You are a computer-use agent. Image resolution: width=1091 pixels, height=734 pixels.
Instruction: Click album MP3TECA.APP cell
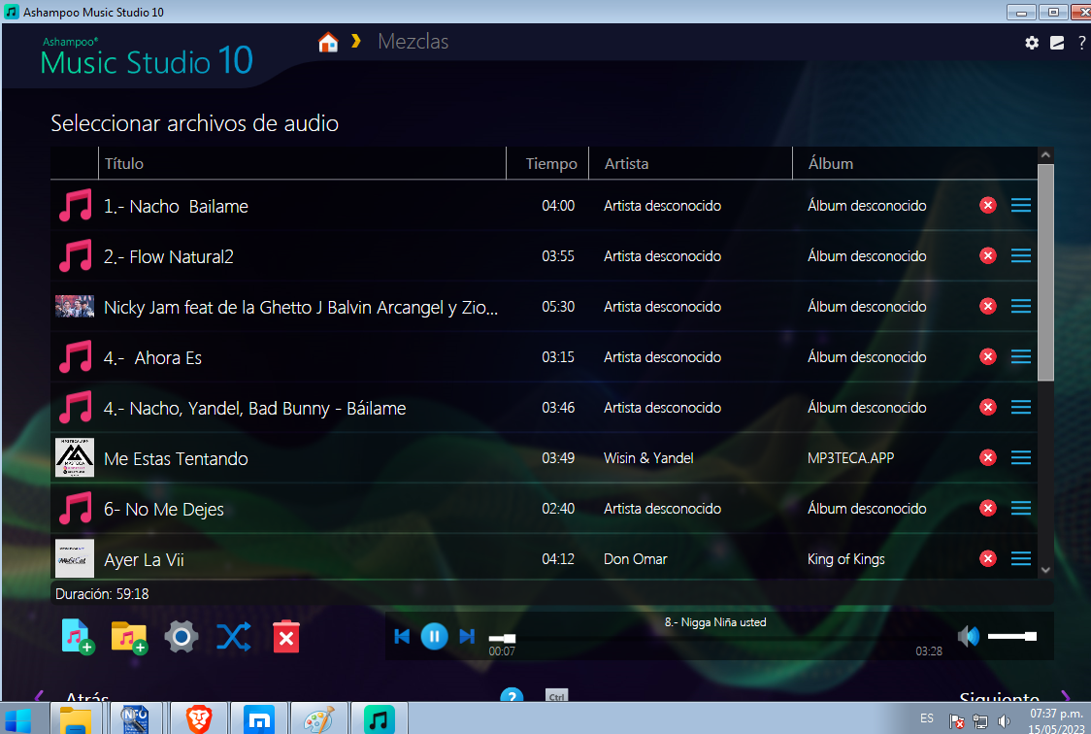(850, 458)
